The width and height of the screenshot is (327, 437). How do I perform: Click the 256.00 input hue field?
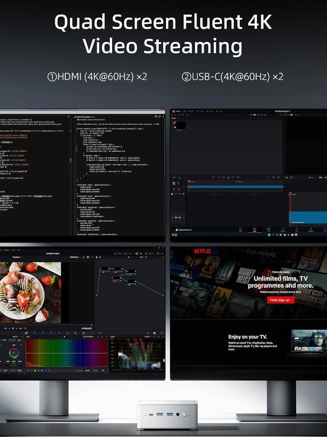tap(87, 370)
